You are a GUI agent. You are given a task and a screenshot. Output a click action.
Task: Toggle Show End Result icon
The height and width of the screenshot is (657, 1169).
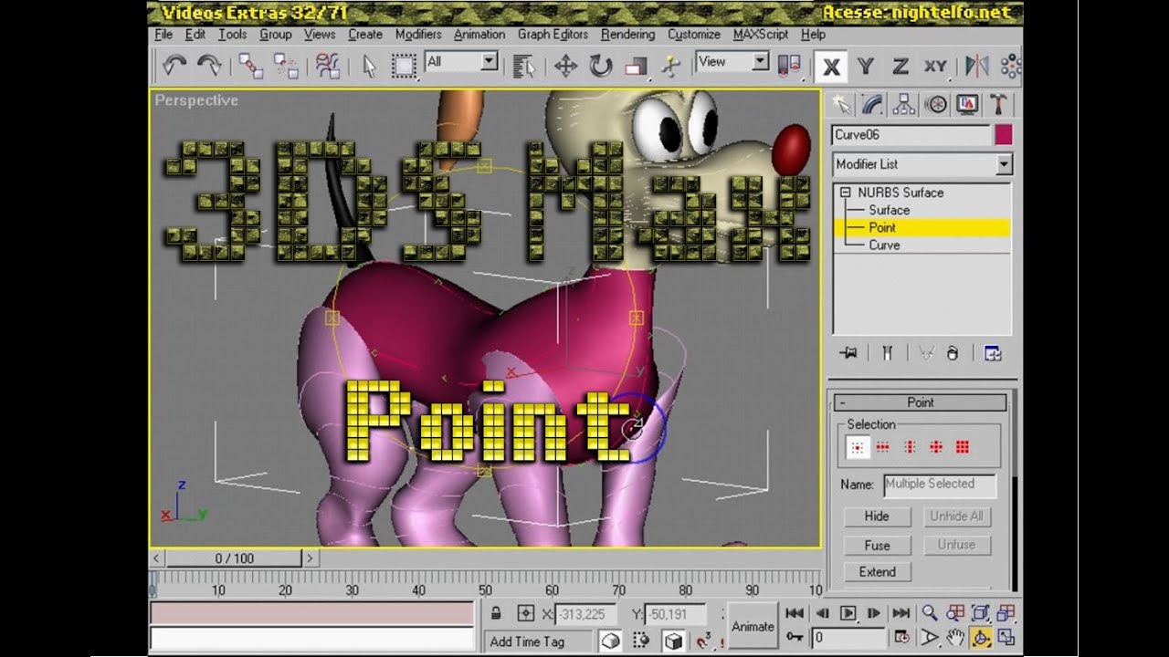click(x=887, y=353)
